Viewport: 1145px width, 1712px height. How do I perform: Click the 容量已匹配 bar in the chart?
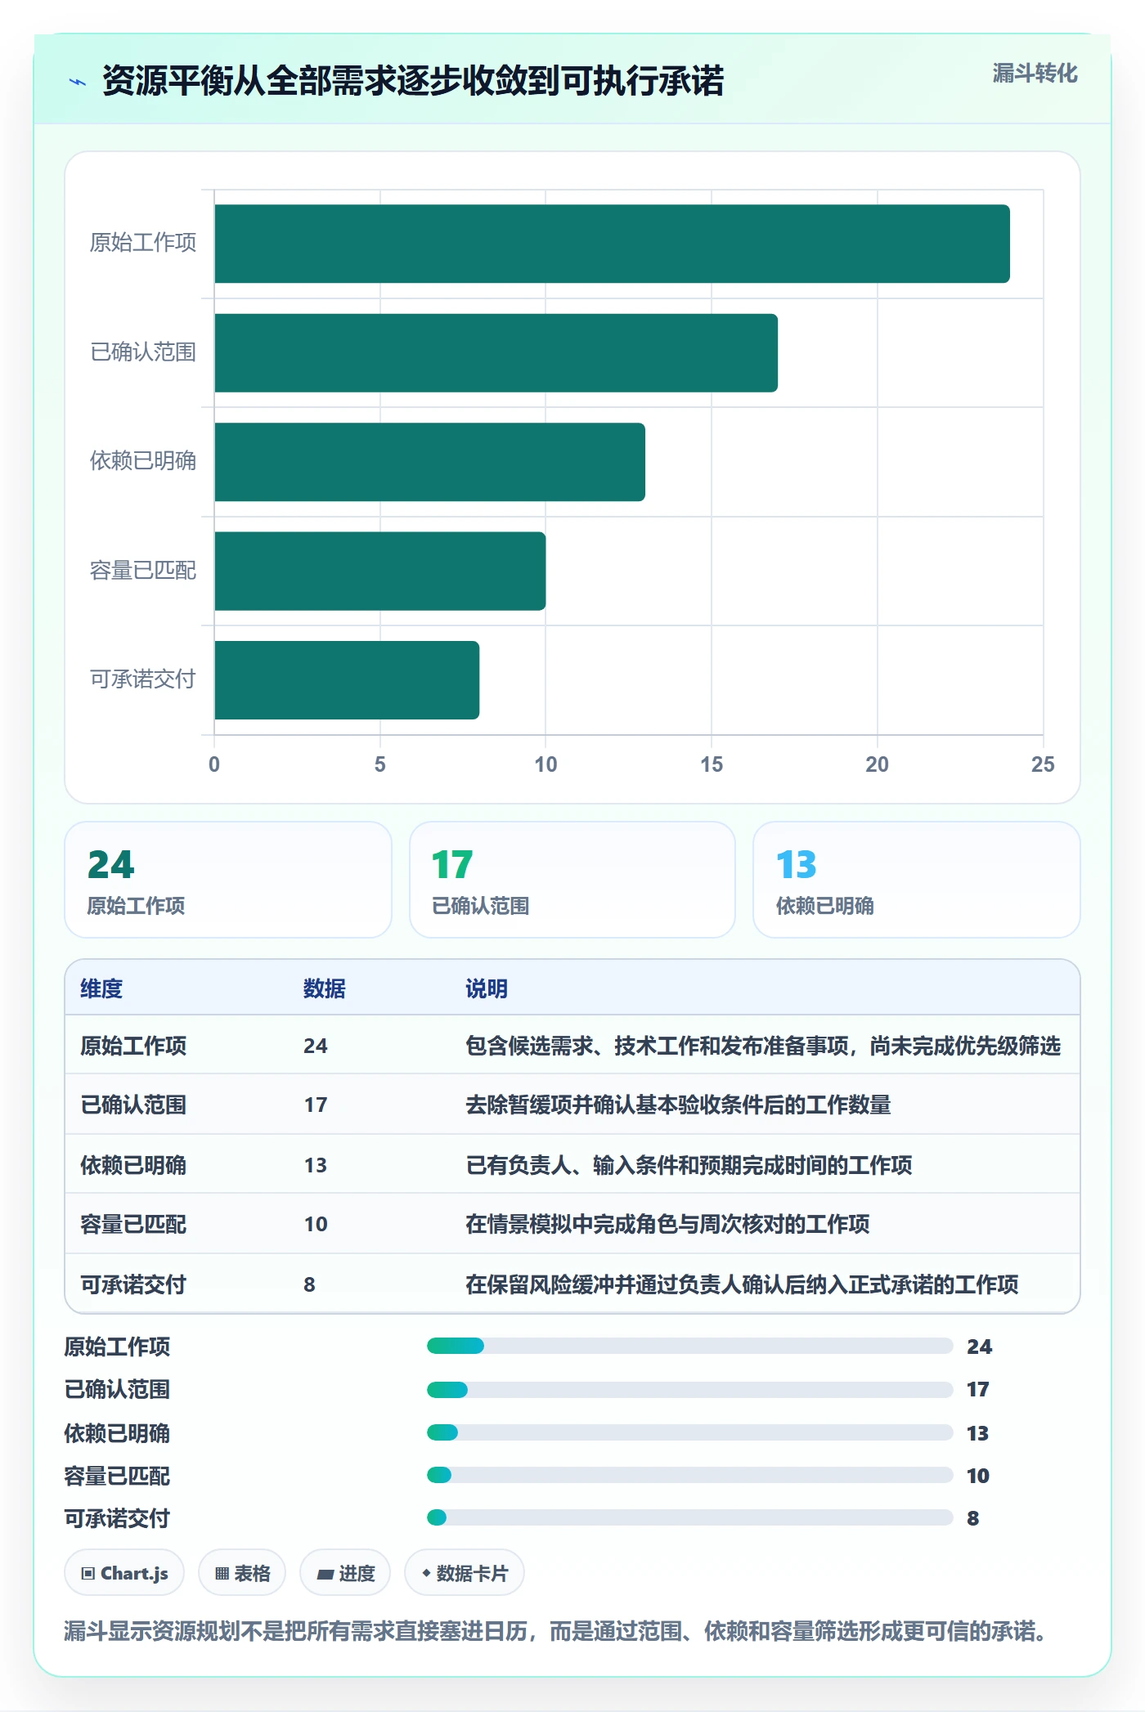(x=379, y=571)
